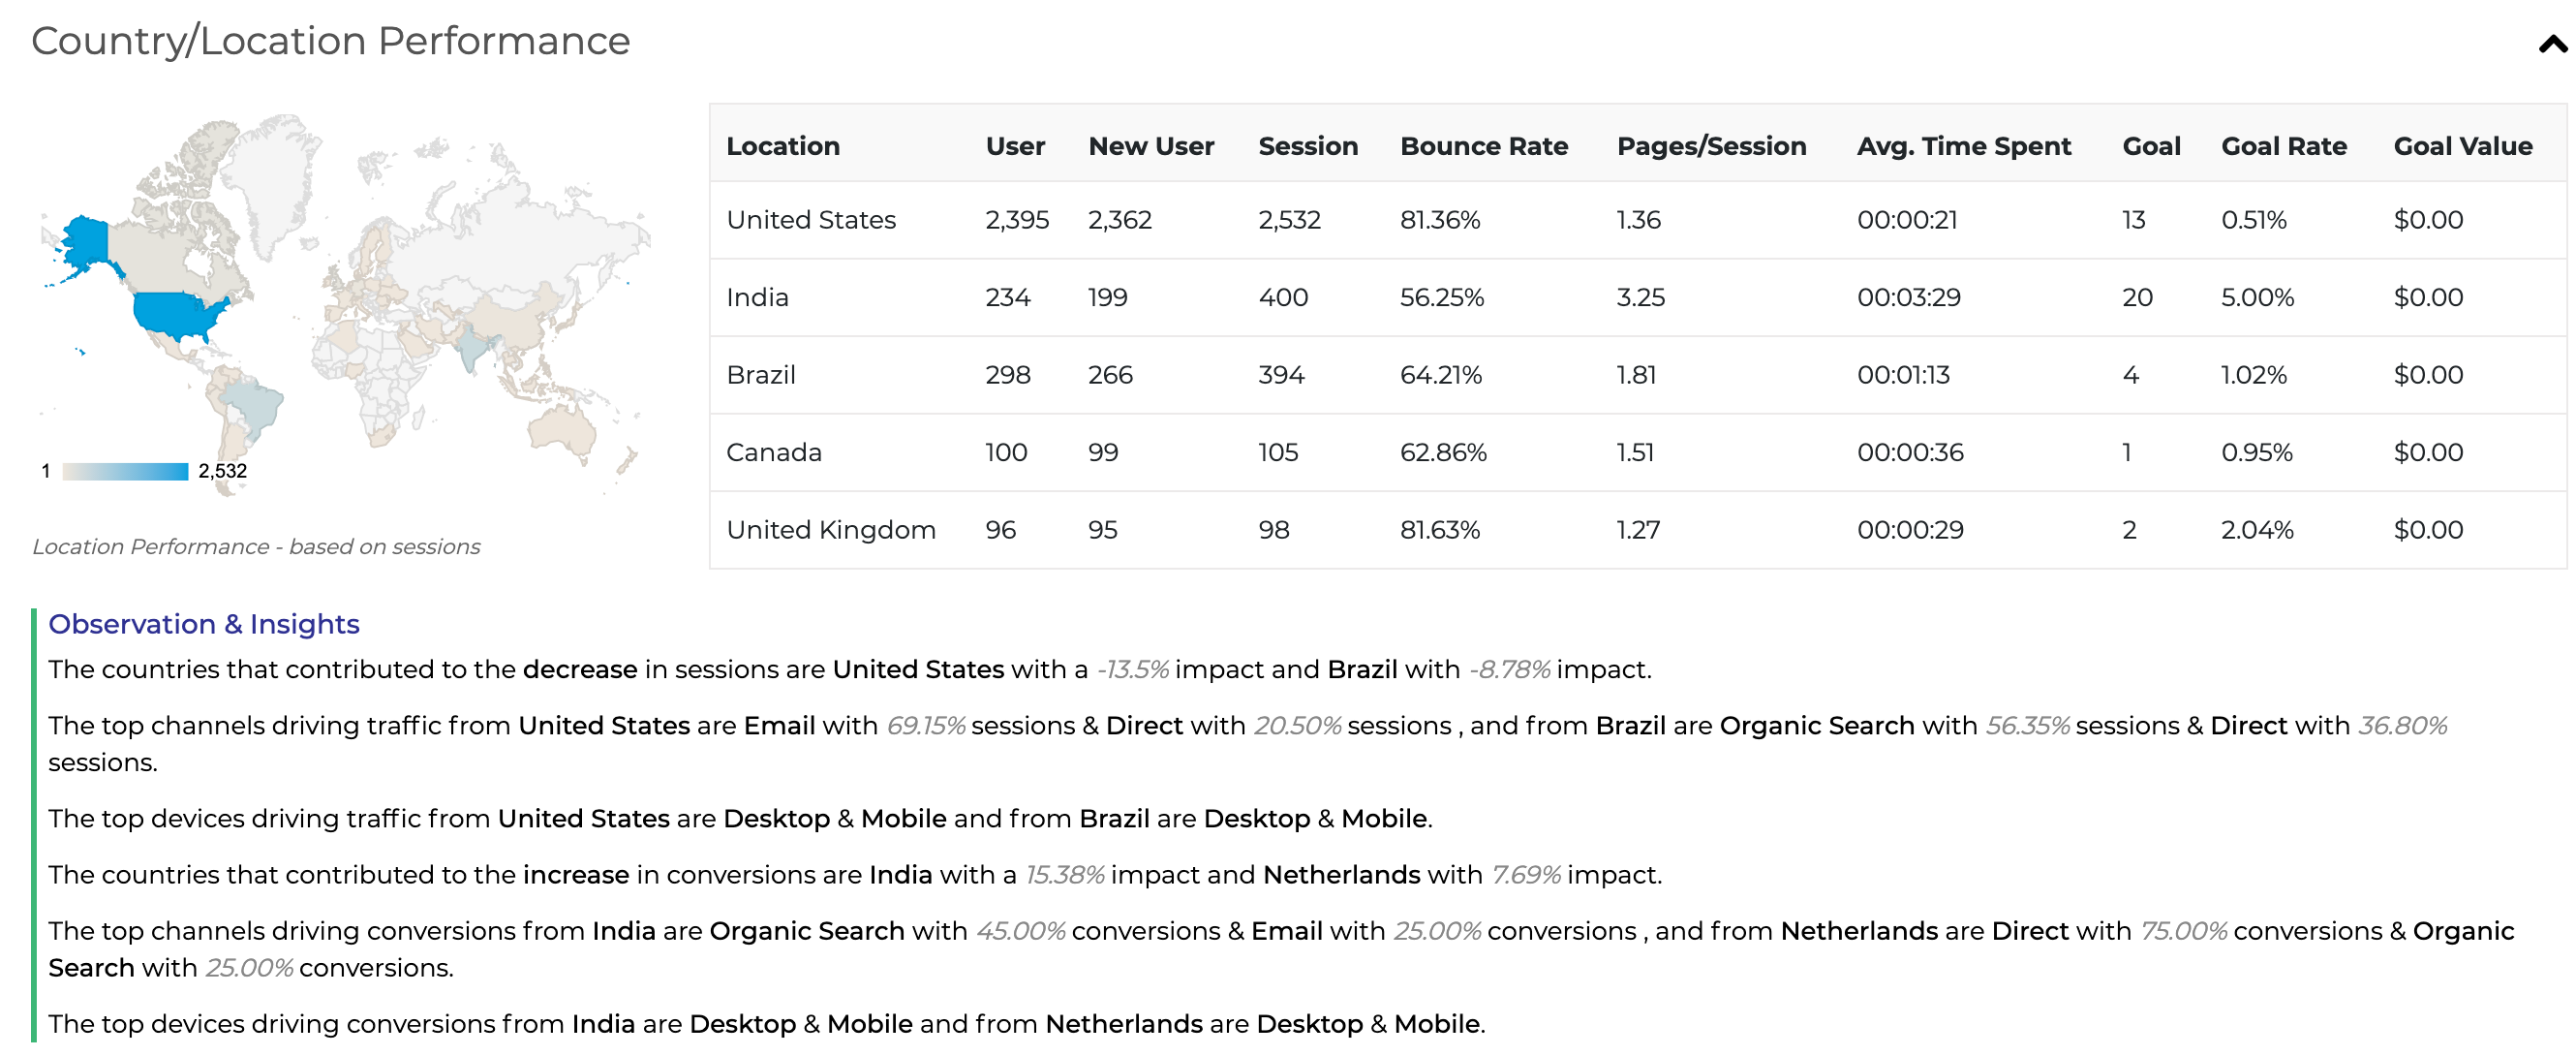Click the Location column header

pos(782,146)
